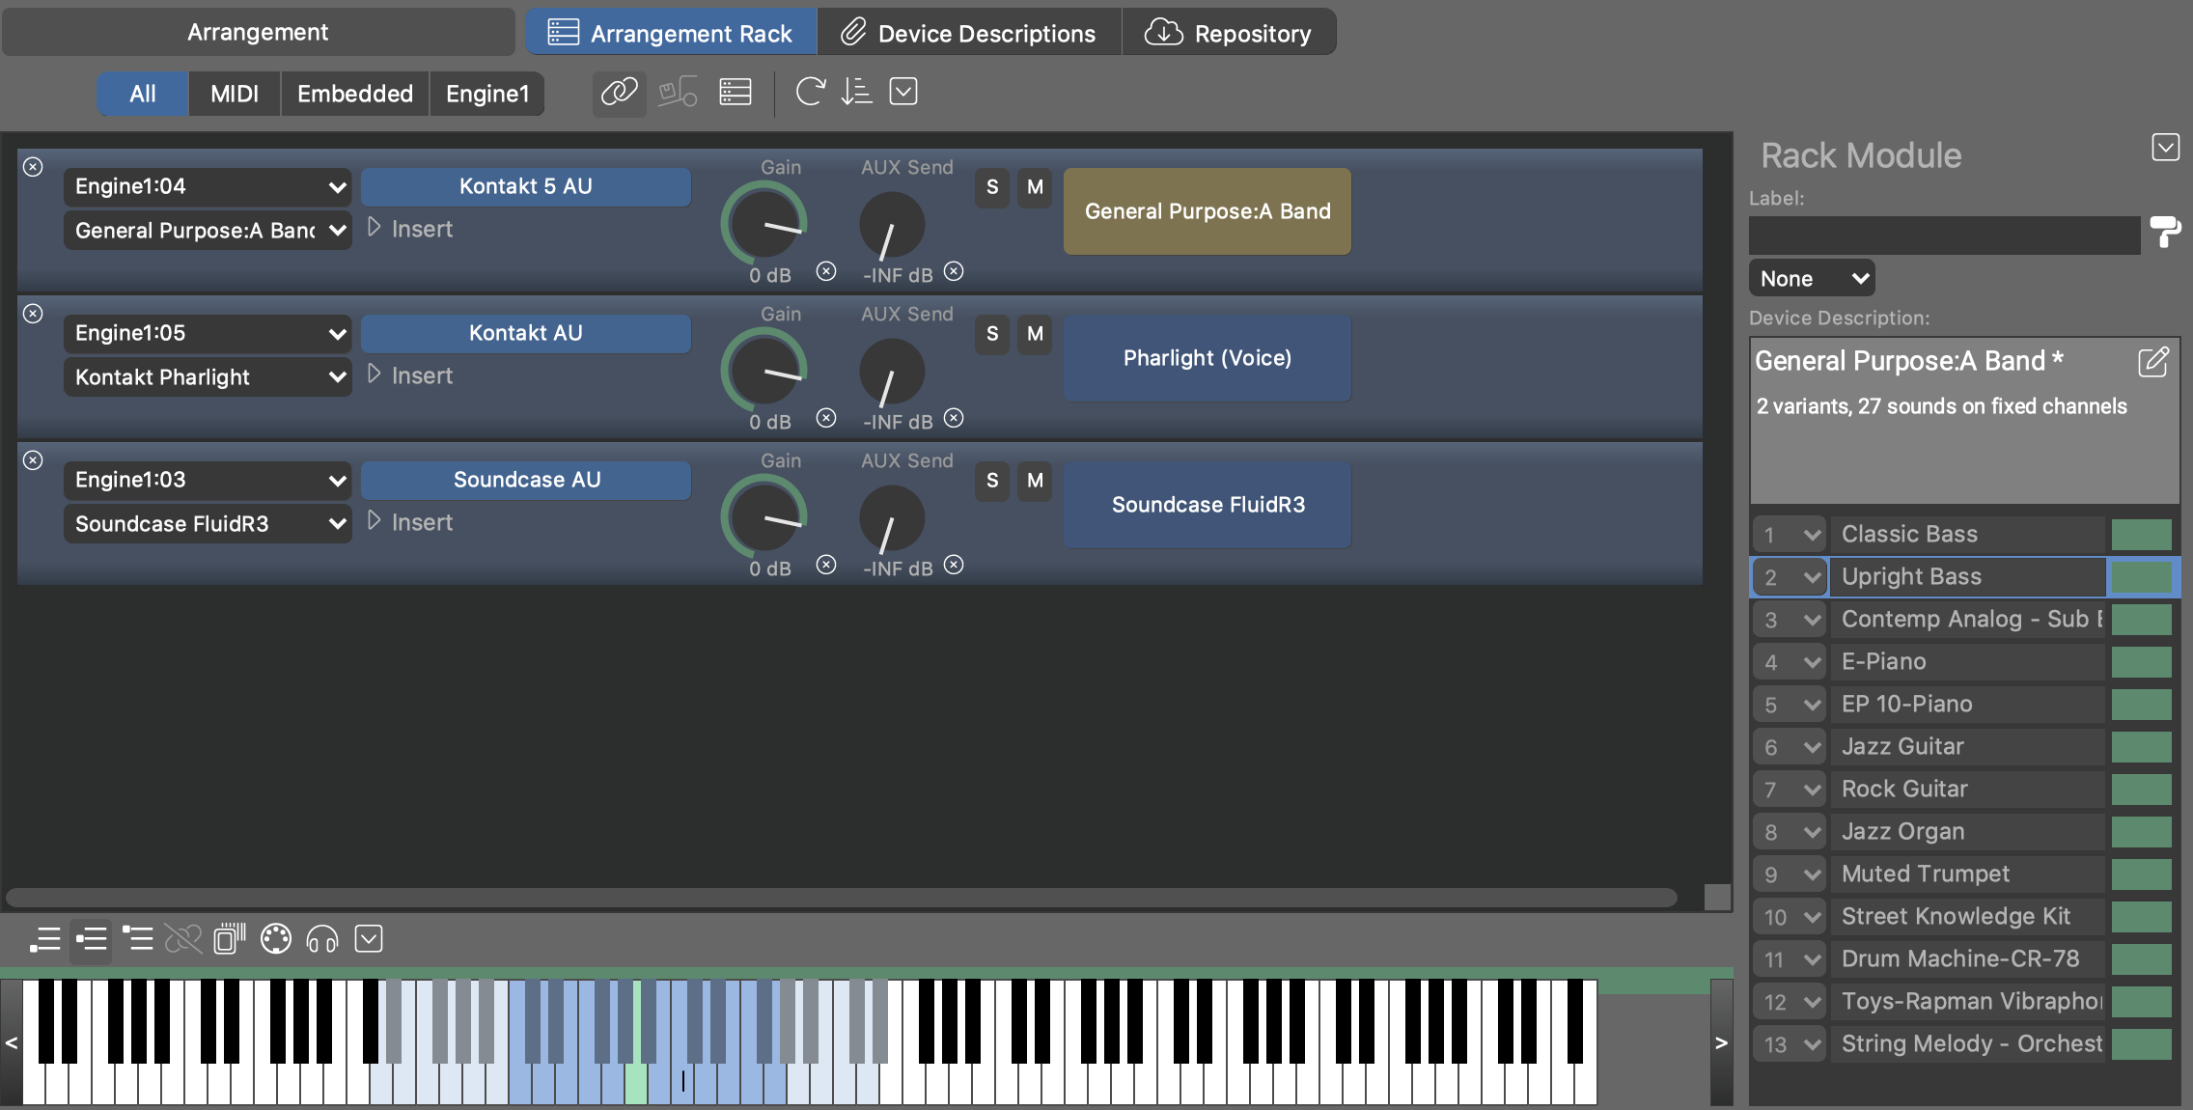Viewport: 2193px width, 1110px height.
Task: Click the refresh circular arrow icon
Action: [x=810, y=93]
